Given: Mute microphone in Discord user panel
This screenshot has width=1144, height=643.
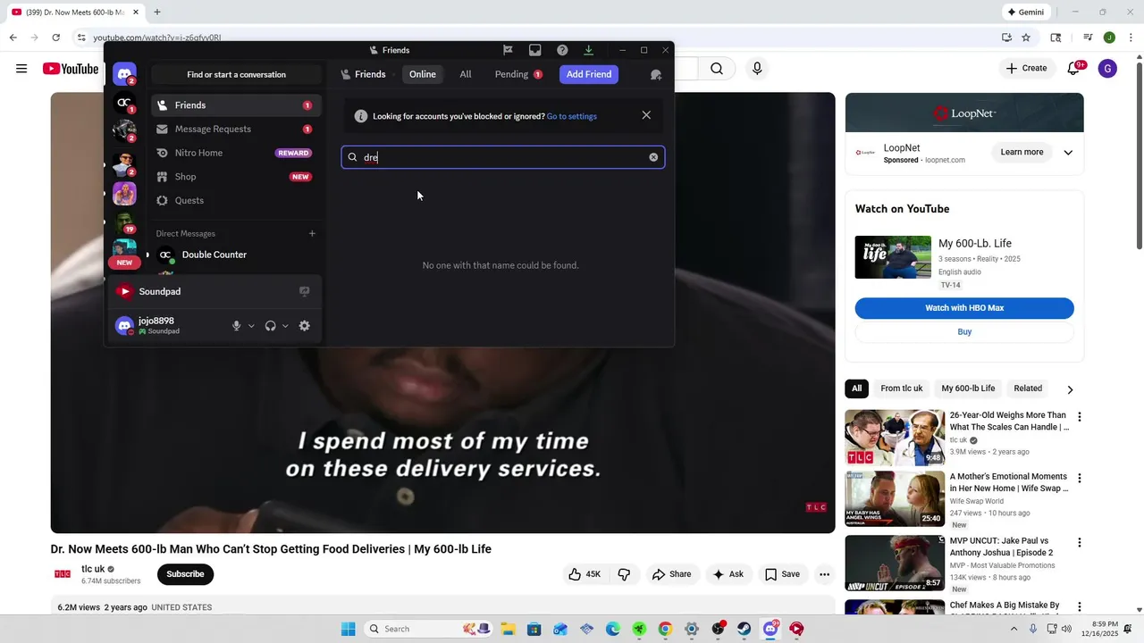Looking at the screenshot, I should [236, 326].
